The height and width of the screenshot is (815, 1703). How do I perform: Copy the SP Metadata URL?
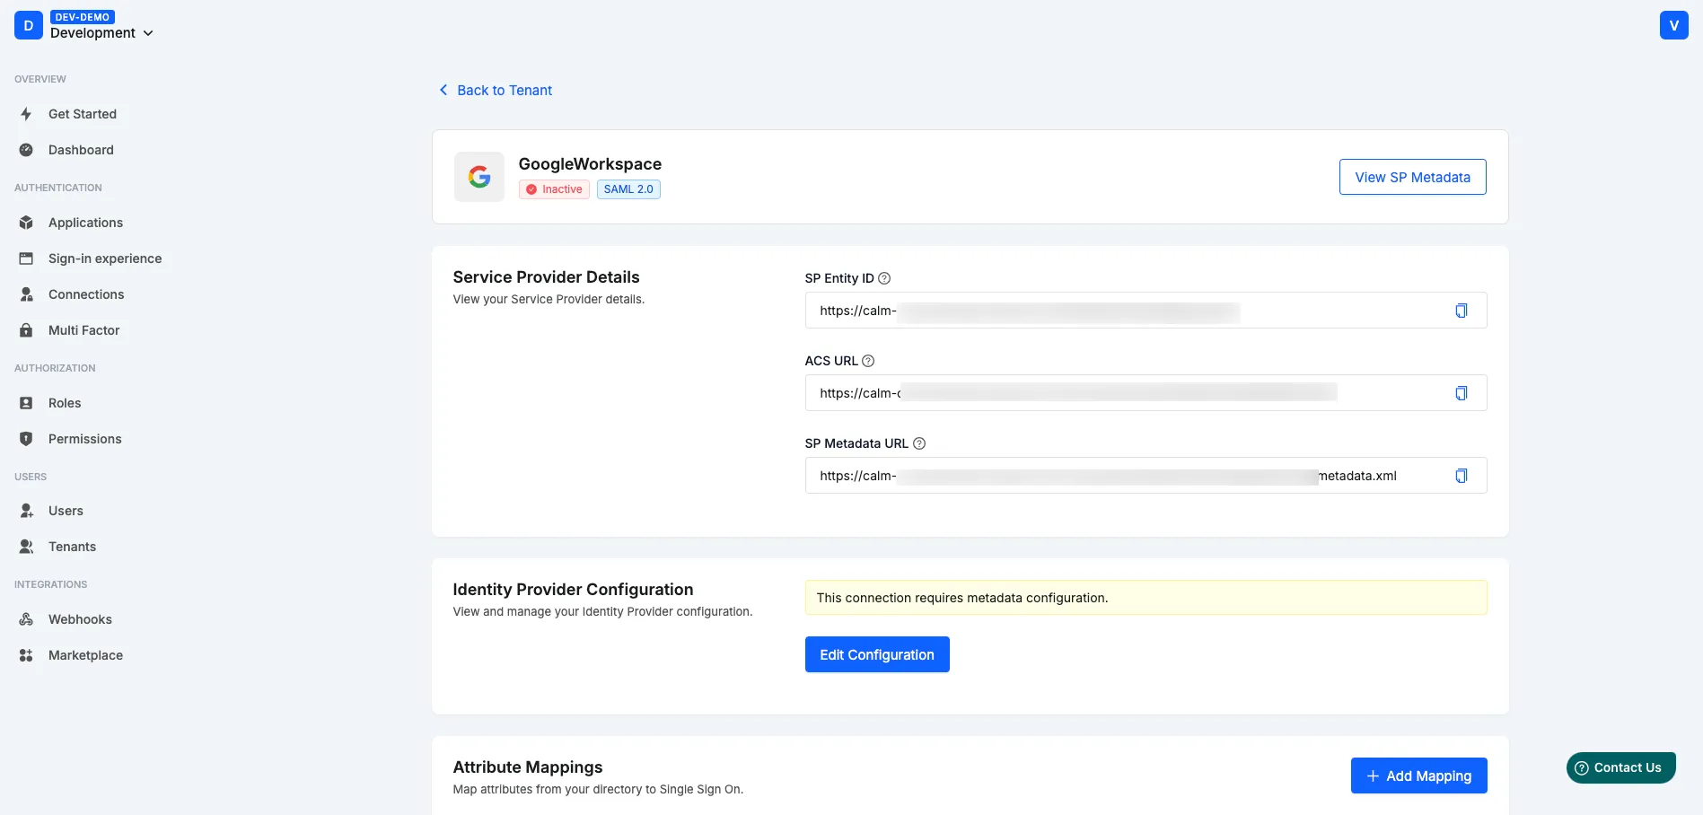1462,475
